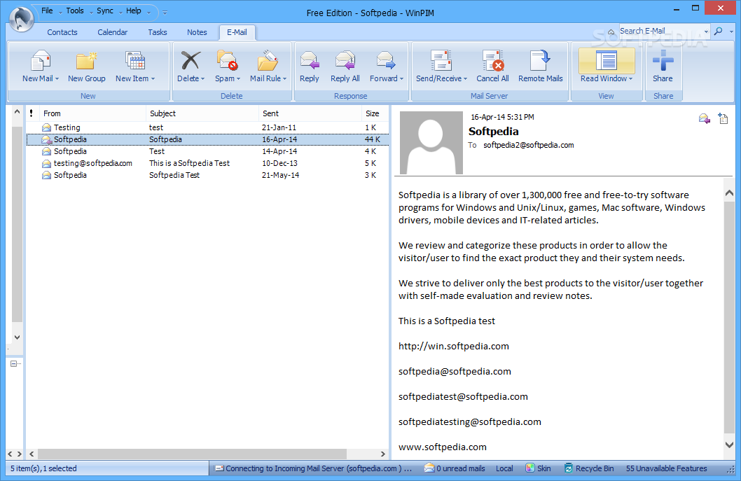The width and height of the screenshot is (741, 481).
Task: Expand the New Item dropdown arrow
Action: (x=153, y=79)
